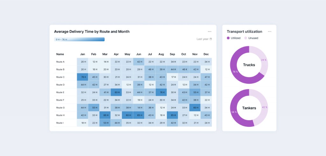Click the 0 H – 76 H color scale bar

[79, 40]
